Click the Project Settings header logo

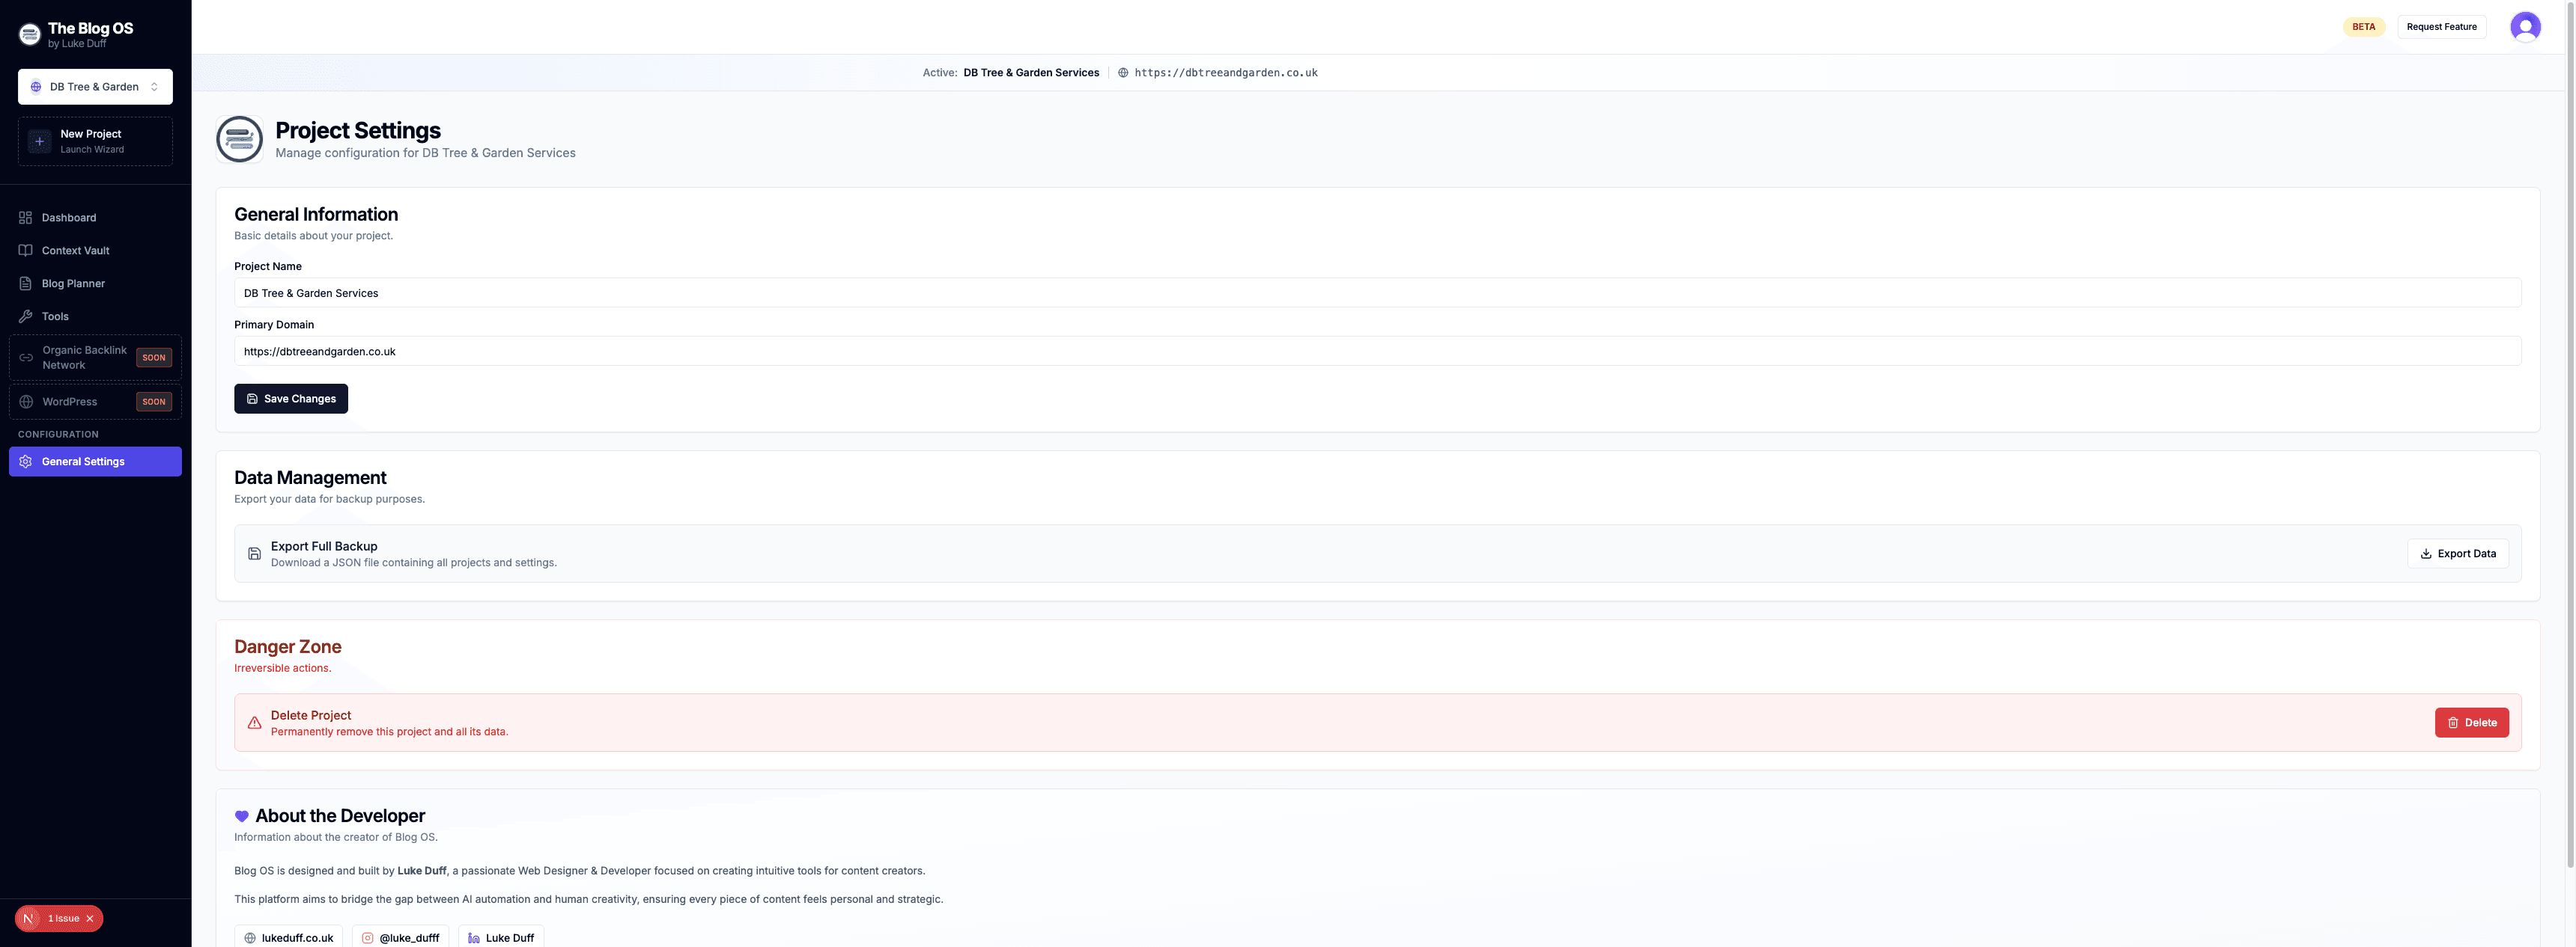240,139
